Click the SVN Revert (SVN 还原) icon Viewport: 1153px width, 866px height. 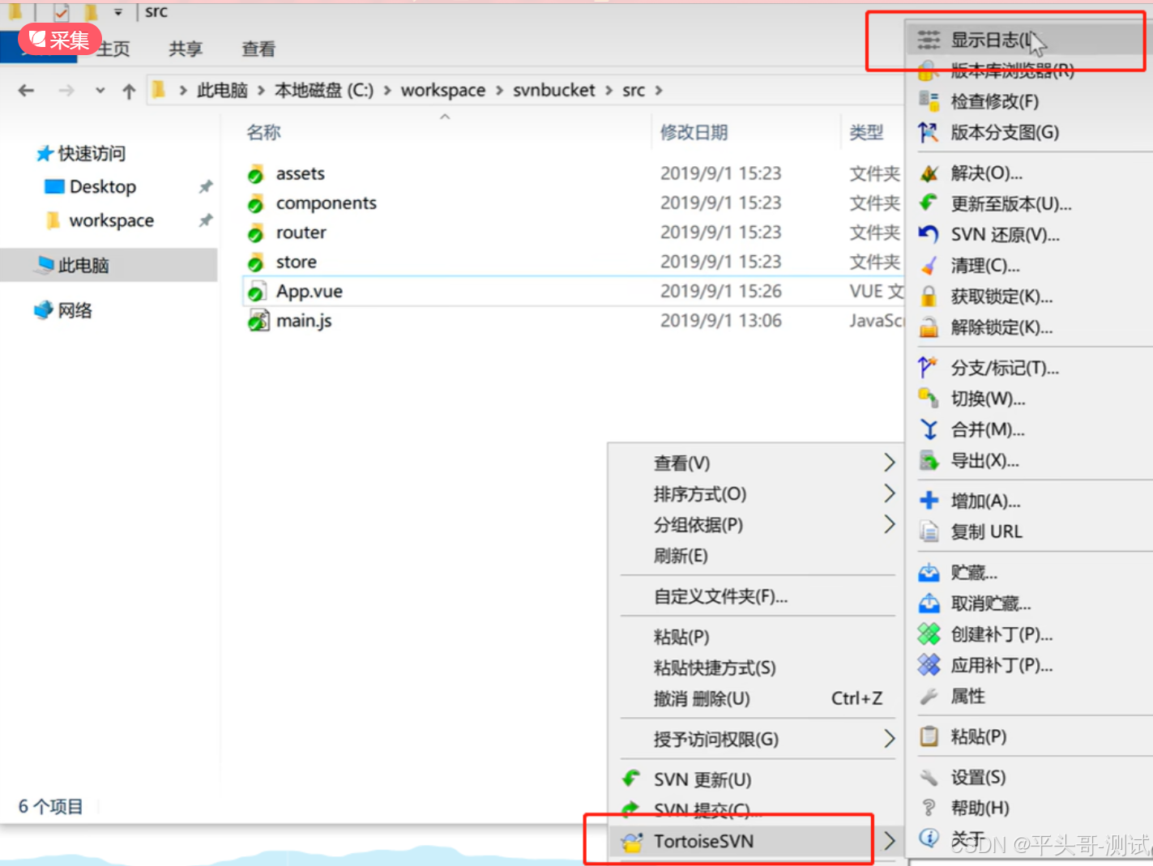929,234
